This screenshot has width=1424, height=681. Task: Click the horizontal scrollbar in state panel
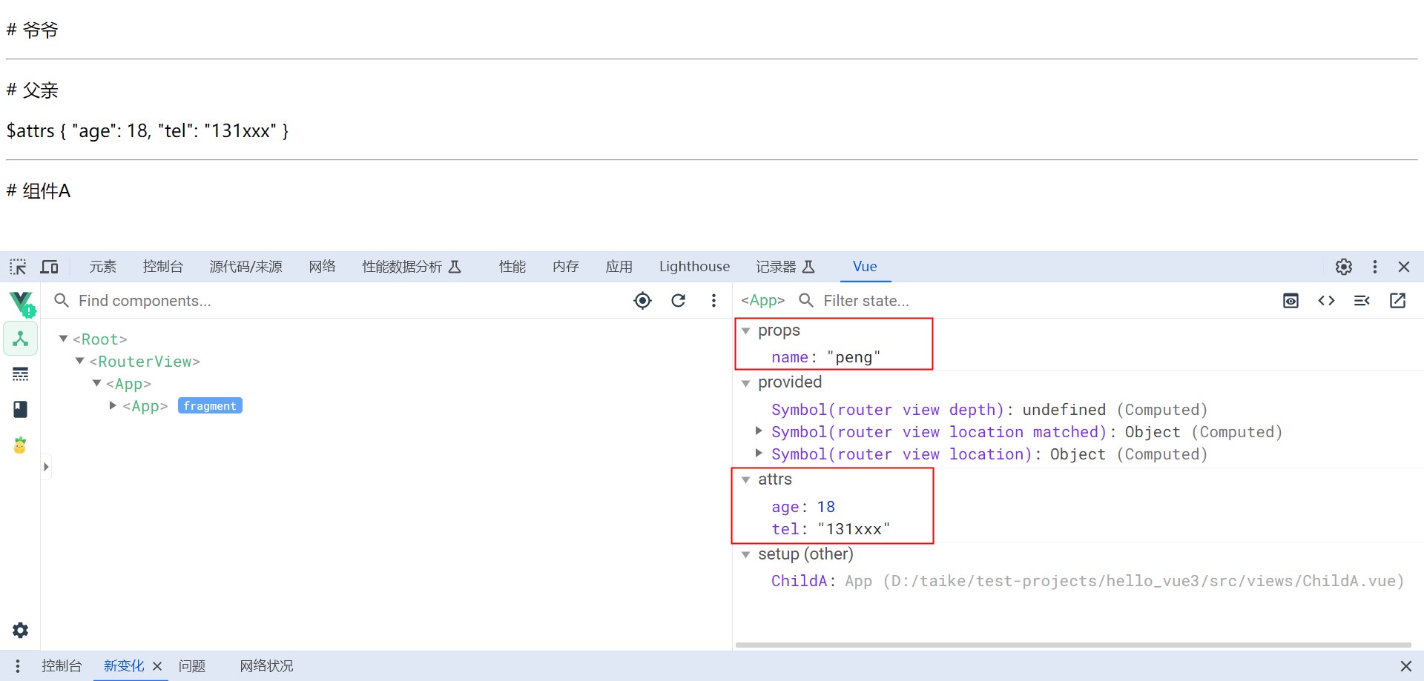1073,645
